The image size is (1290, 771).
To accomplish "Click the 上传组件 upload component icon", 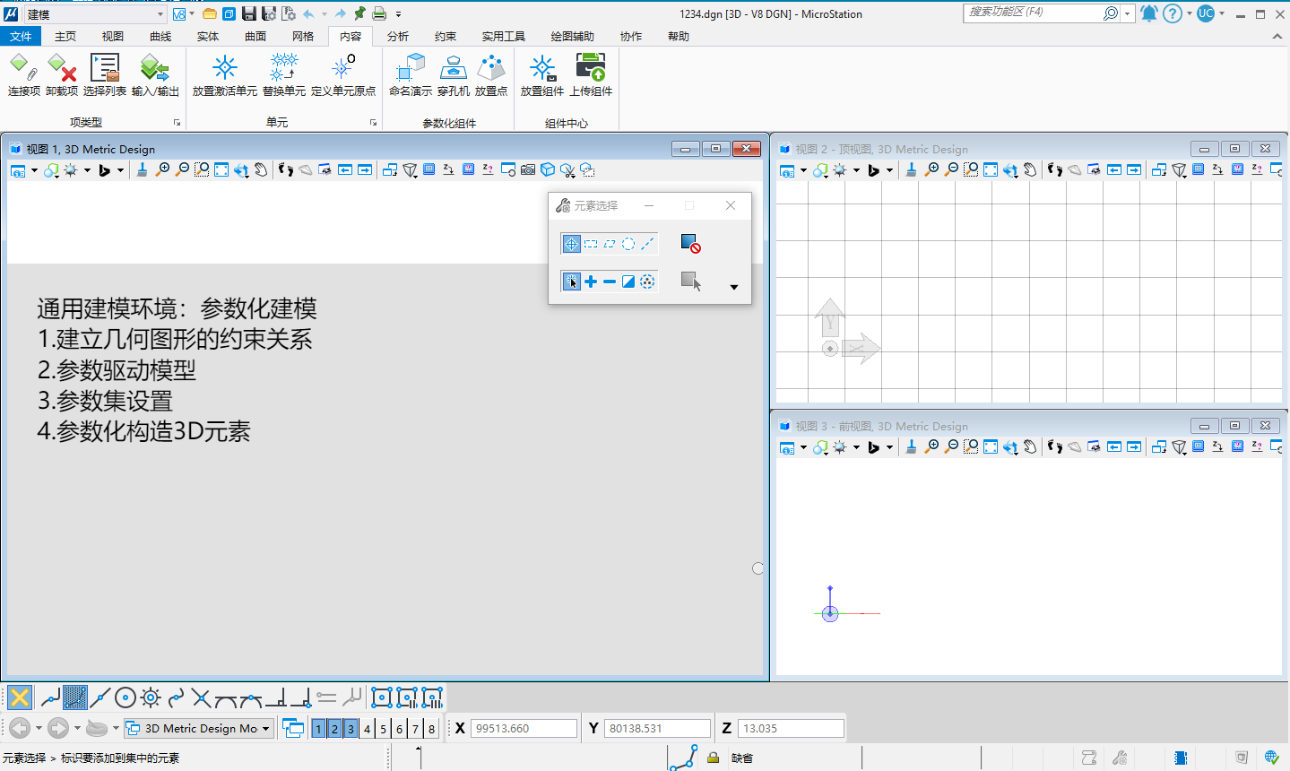I will coord(591,74).
